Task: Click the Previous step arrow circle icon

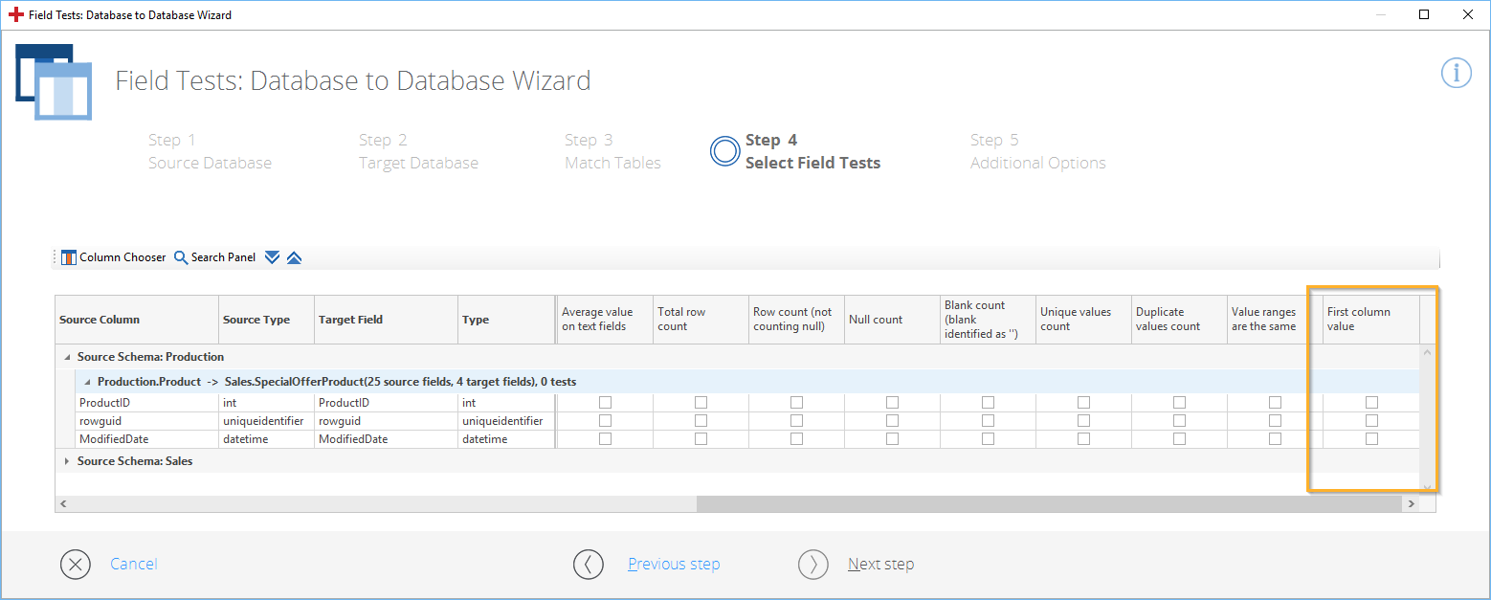Action: tap(589, 565)
